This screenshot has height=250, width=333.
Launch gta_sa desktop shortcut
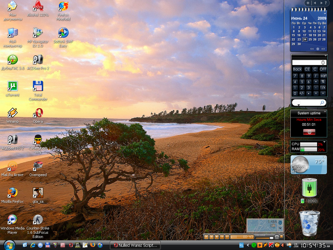coord(38,193)
